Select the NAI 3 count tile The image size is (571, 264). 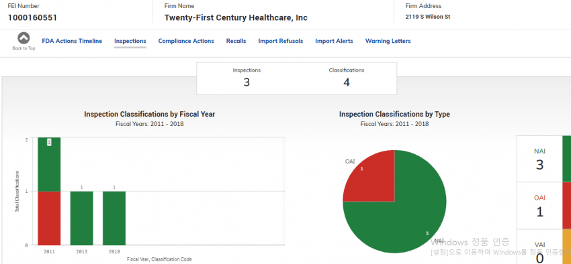pyautogui.click(x=539, y=159)
